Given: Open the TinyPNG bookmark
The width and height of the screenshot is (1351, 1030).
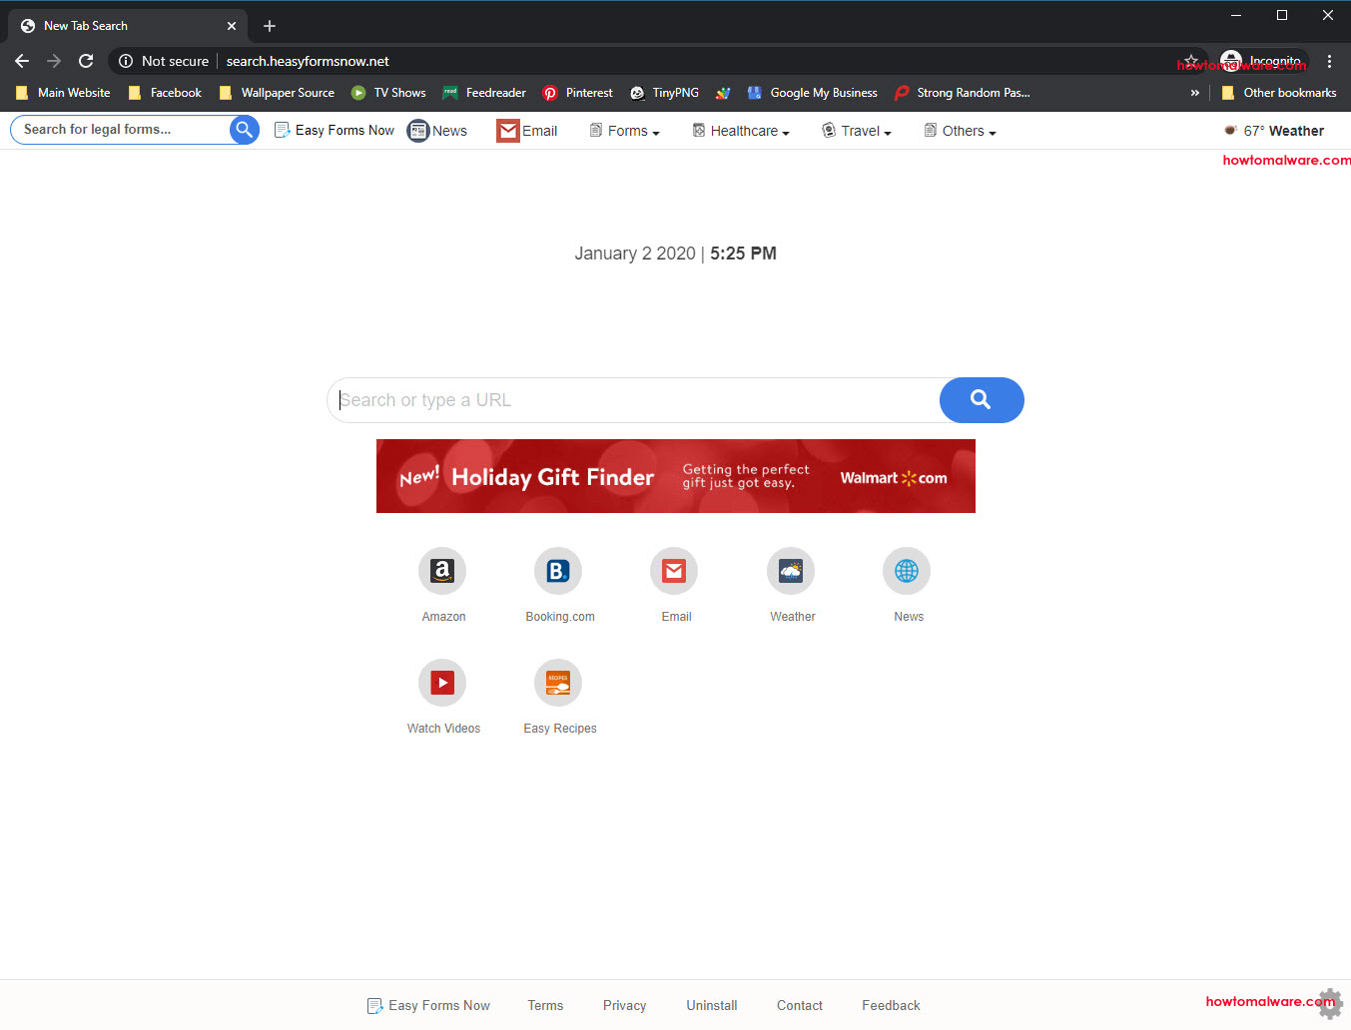Looking at the screenshot, I should click(664, 93).
